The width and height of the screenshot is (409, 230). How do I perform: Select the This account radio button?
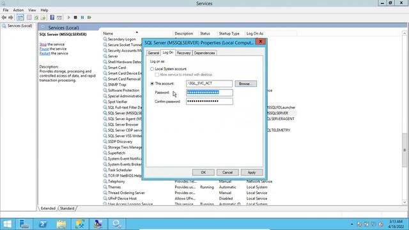[152, 84]
